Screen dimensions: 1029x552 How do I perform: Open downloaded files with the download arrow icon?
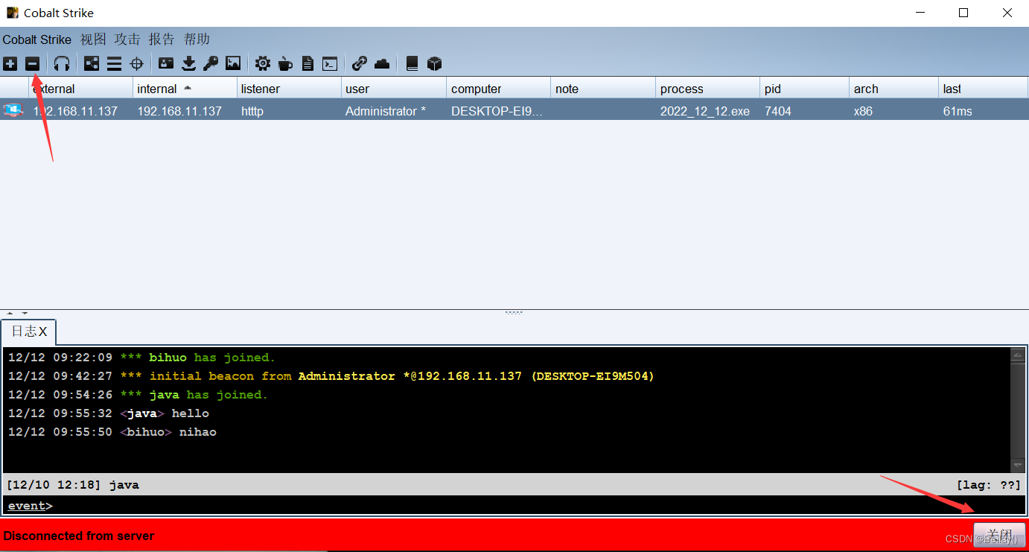188,64
